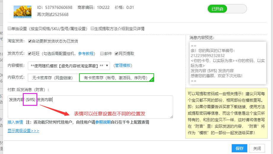Enable the 单独设置 checkbox
273x154 pixels.
click(9, 29)
